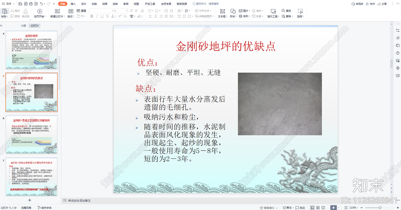Open the font name dropdown

112,11
